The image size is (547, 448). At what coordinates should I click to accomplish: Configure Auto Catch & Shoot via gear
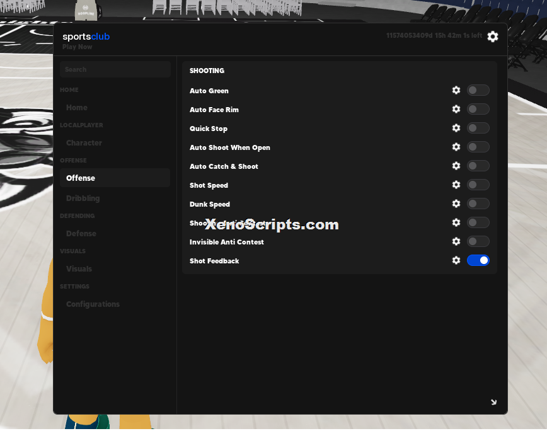pos(456,166)
